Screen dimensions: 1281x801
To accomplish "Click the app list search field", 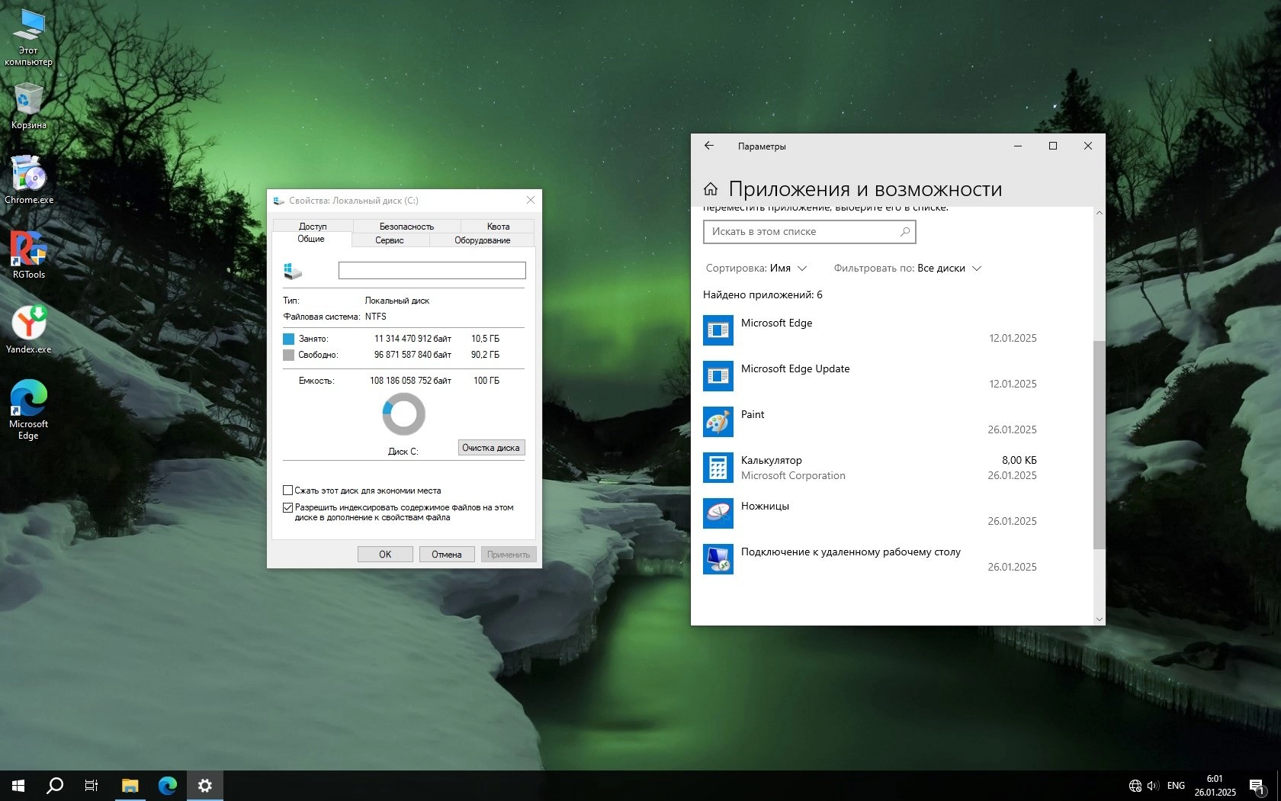I will 802,232.
